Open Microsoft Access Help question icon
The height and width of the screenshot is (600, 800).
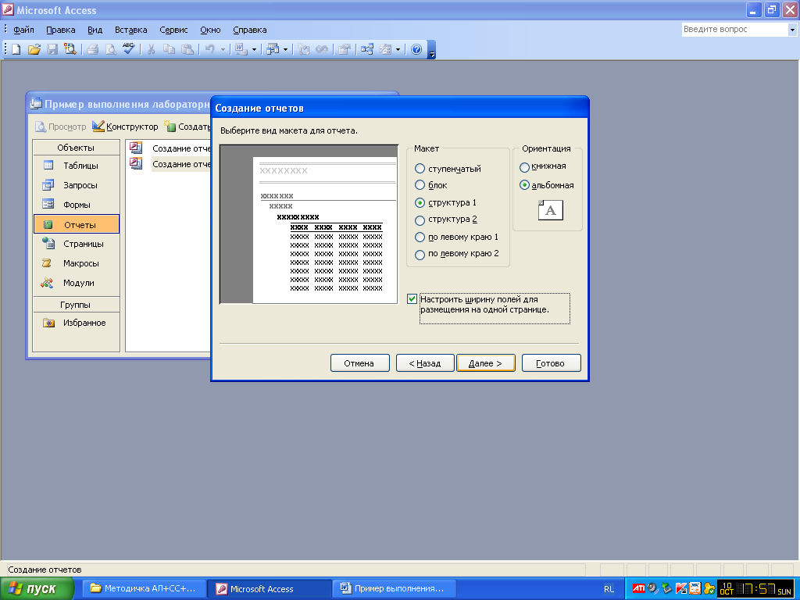416,49
